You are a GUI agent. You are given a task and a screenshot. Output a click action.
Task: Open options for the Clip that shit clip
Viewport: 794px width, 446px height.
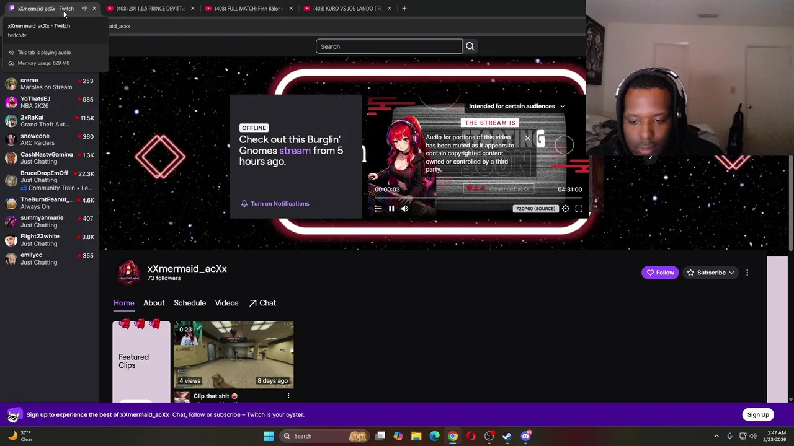(288, 396)
